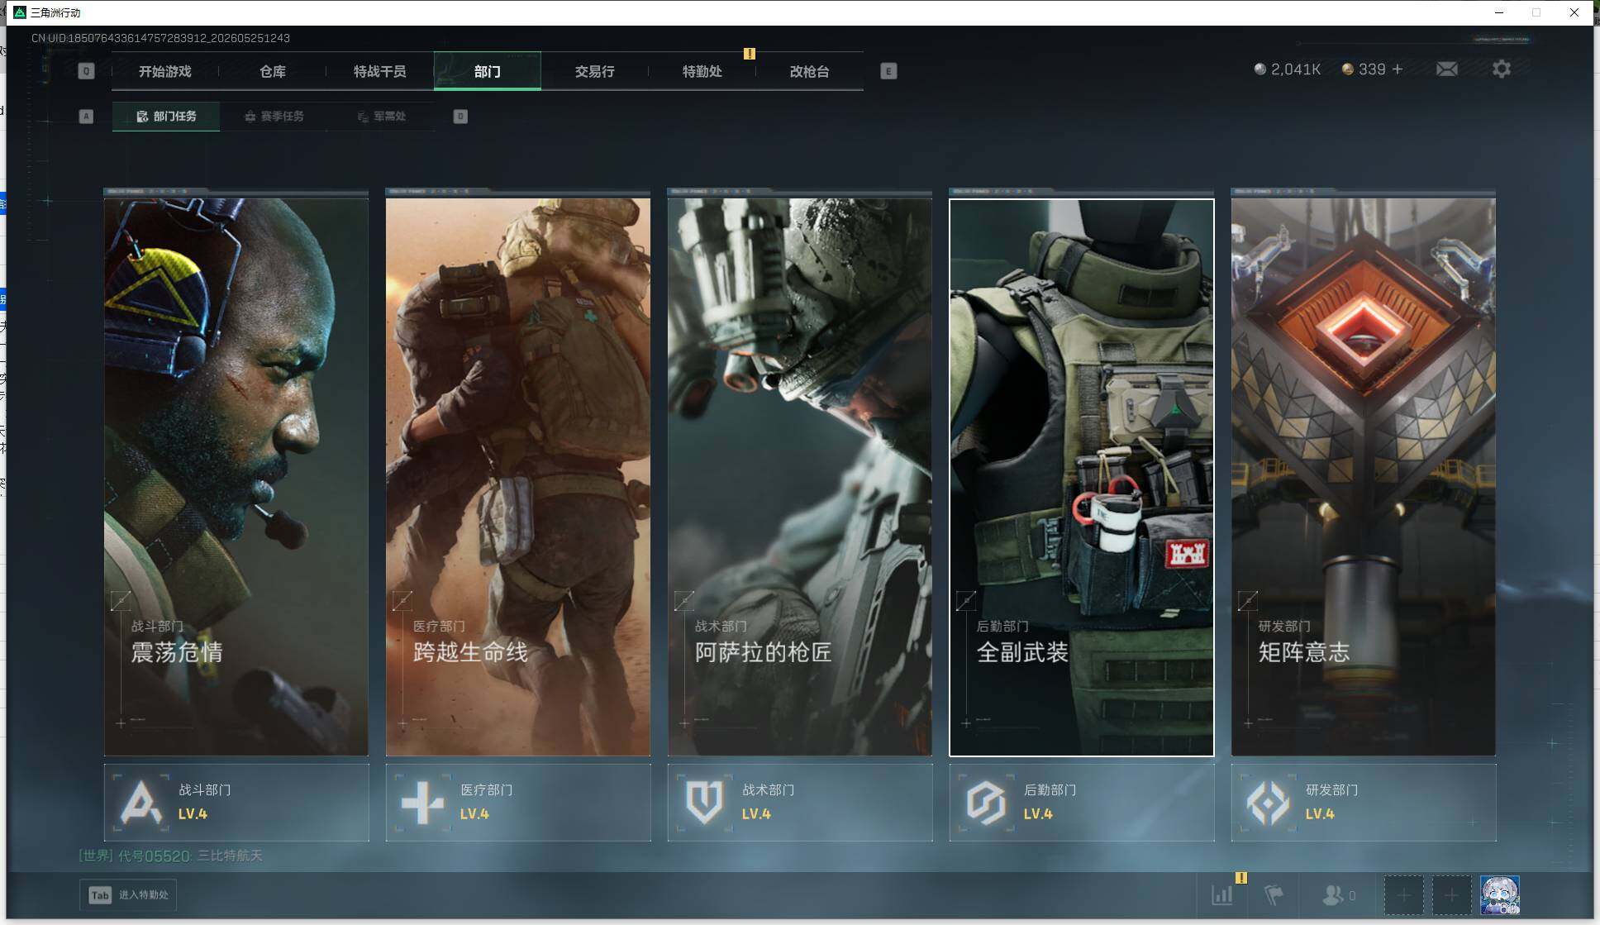Open the 军需处 sub-tab

381,117
